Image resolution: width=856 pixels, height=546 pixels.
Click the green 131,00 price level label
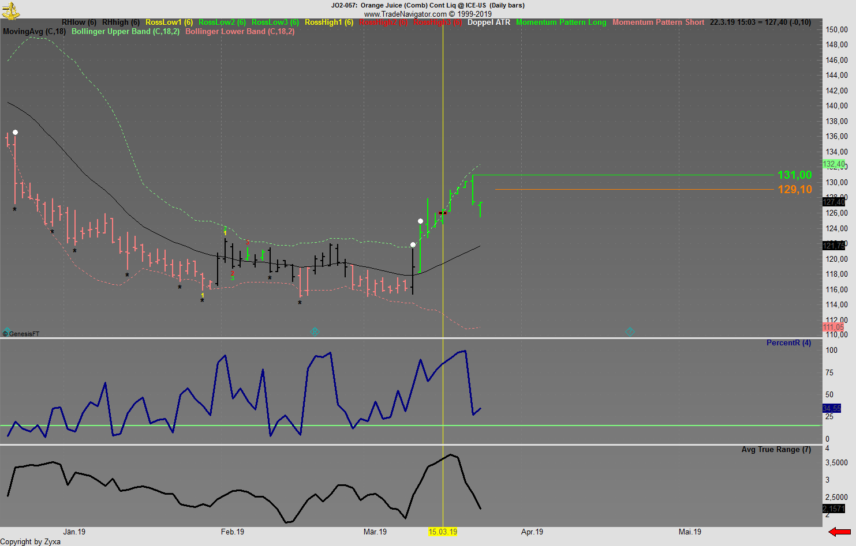click(795, 175)
